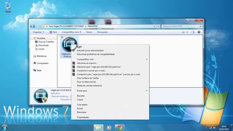Click the refresh button beside address bar
Image resolution: width=233 pixels, height=131 pixels.
(x=158, y=26)
